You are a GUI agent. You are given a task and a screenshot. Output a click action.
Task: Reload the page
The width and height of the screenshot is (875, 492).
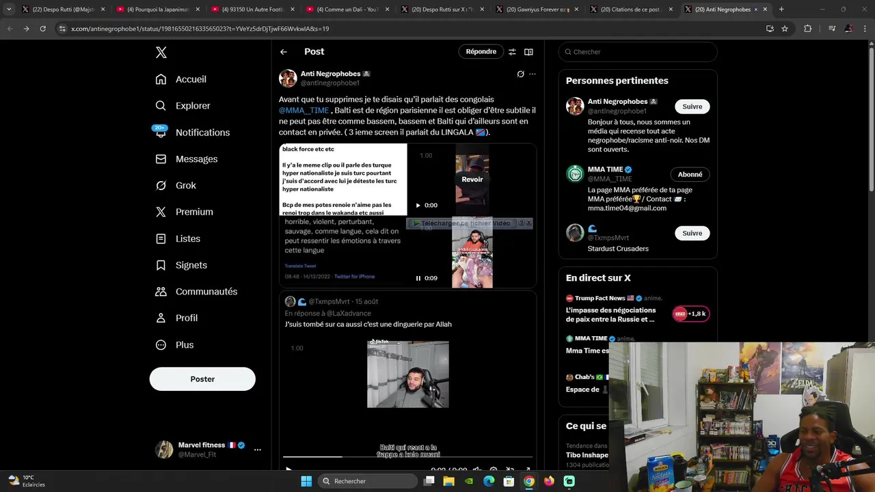[x=42, y=29]
